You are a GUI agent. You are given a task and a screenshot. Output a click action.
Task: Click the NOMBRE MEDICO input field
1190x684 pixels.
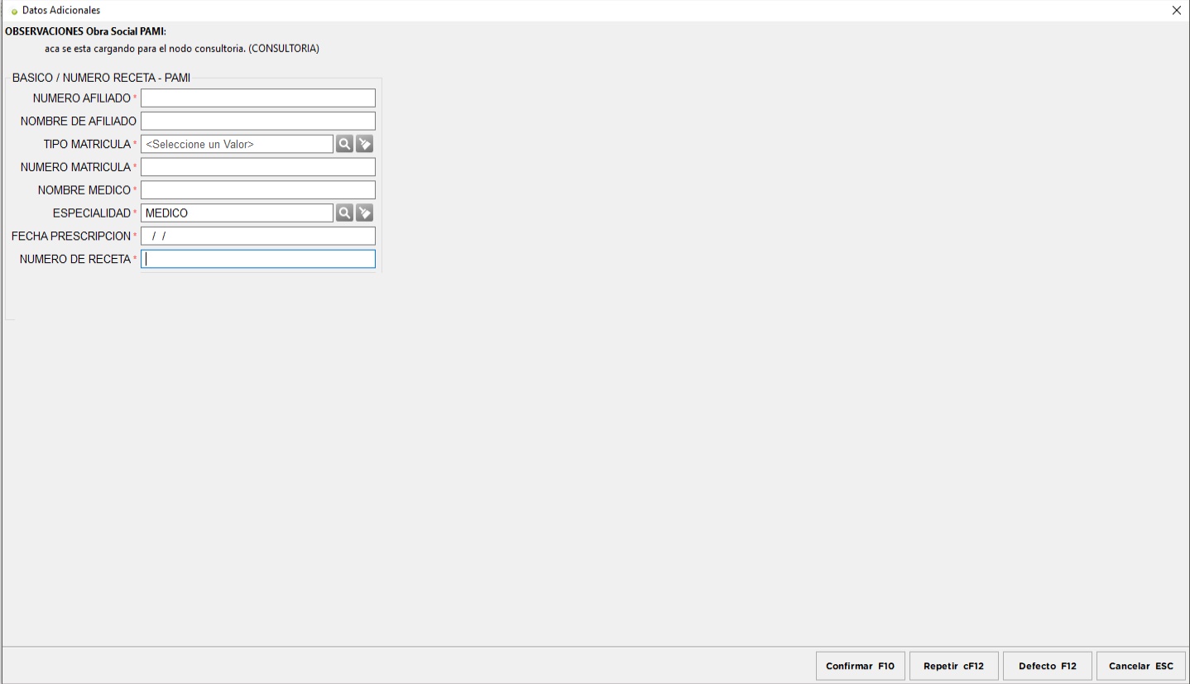258,189
